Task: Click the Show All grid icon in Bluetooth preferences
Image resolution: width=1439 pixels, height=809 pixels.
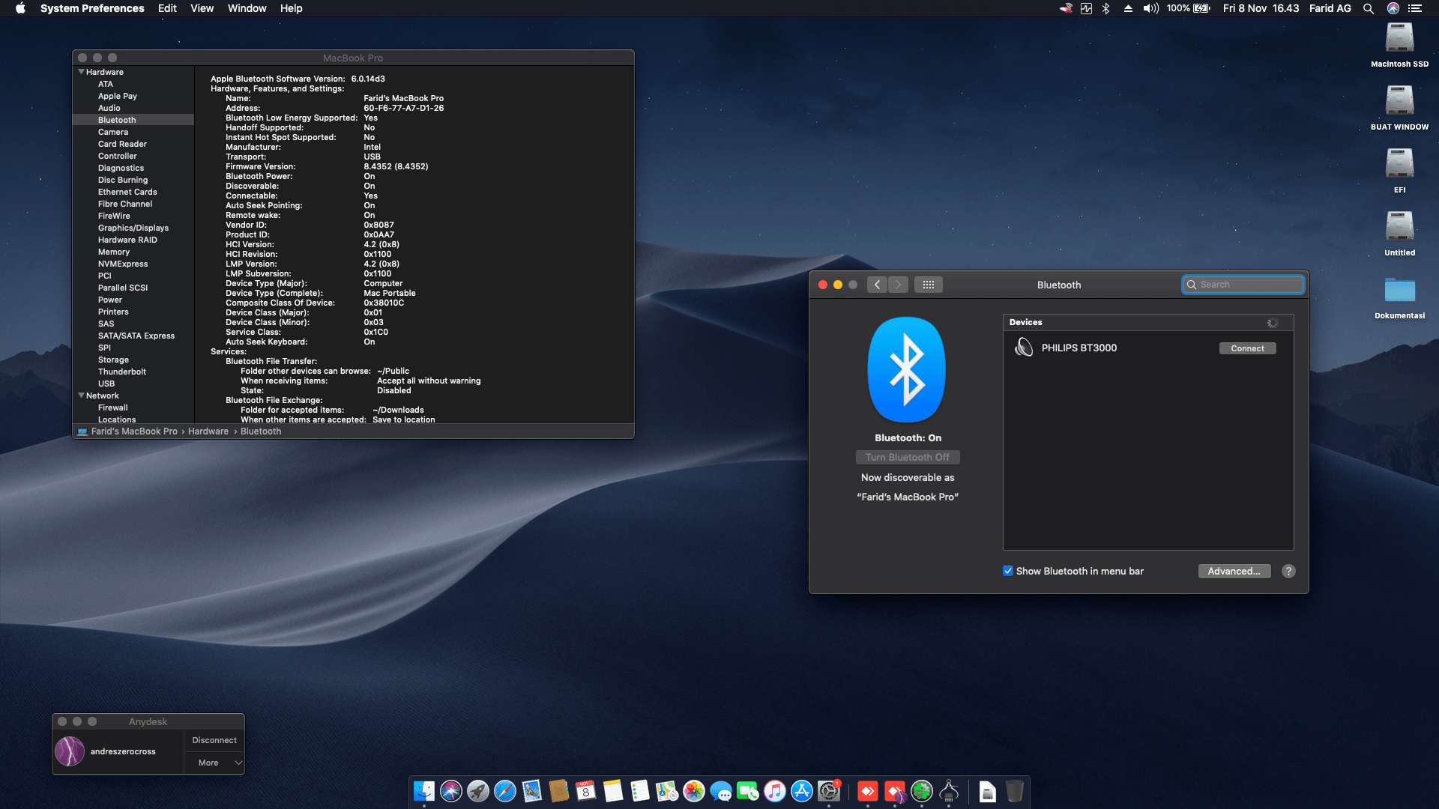Action: point(929,285)
